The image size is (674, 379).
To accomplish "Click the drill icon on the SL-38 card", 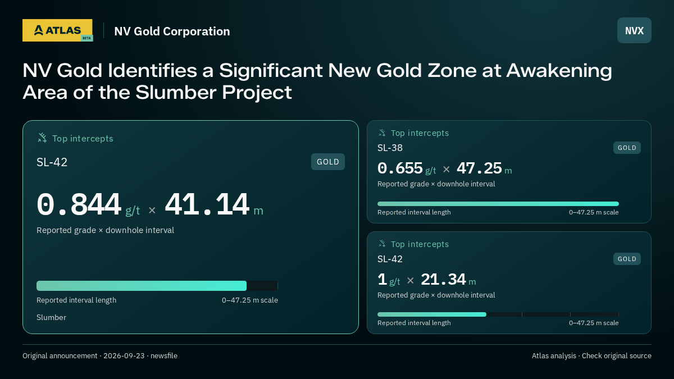I will pos(382,133).
